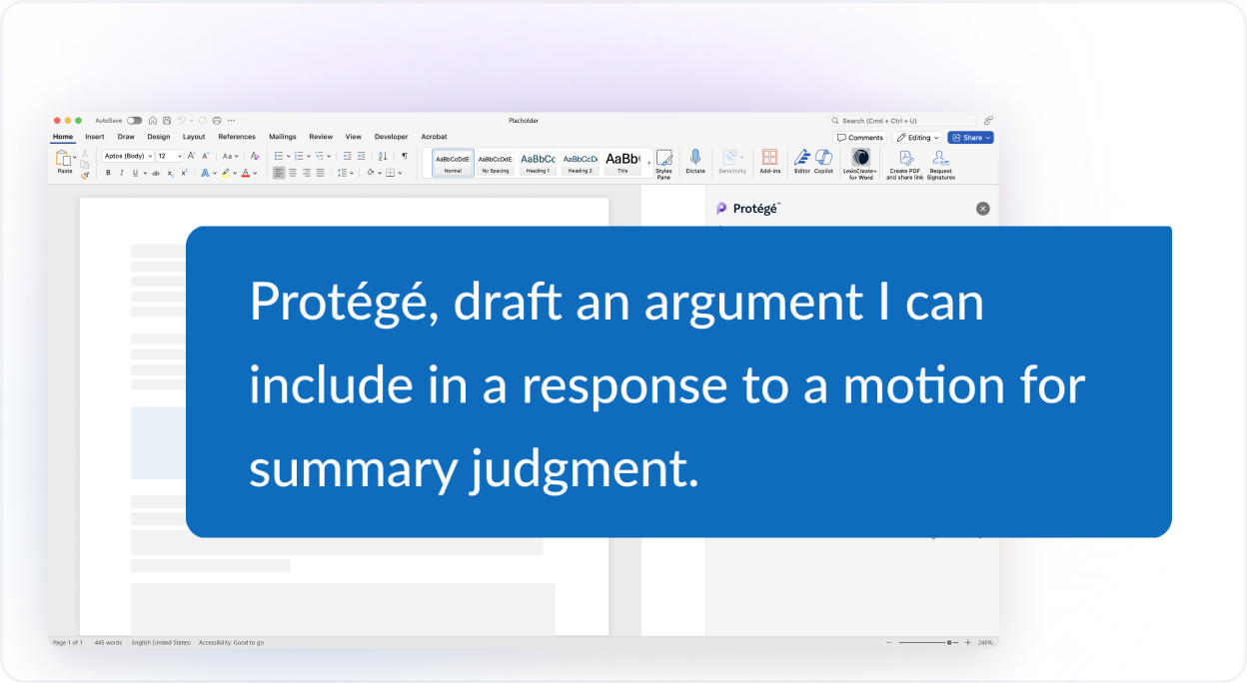
Task: Switch to the Draw tab
Action: [x=126, y=137]
